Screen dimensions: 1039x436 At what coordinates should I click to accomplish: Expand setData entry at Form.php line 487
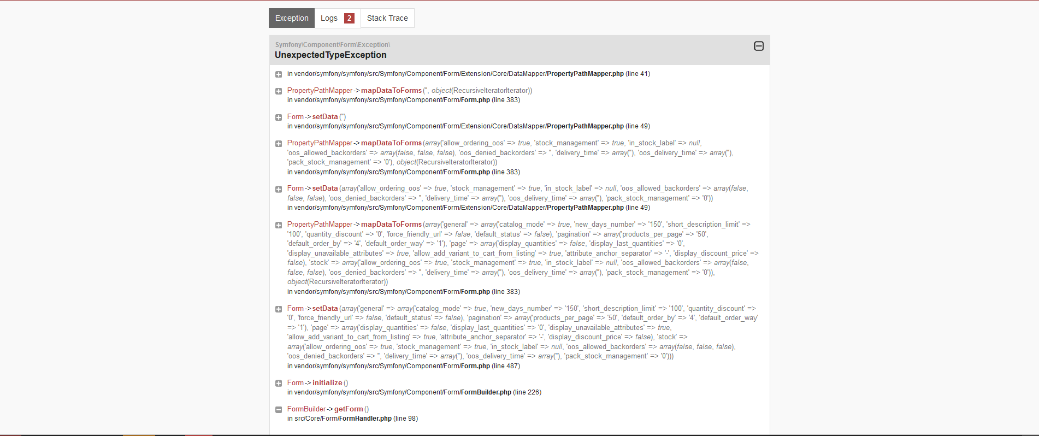coord(279,309)
